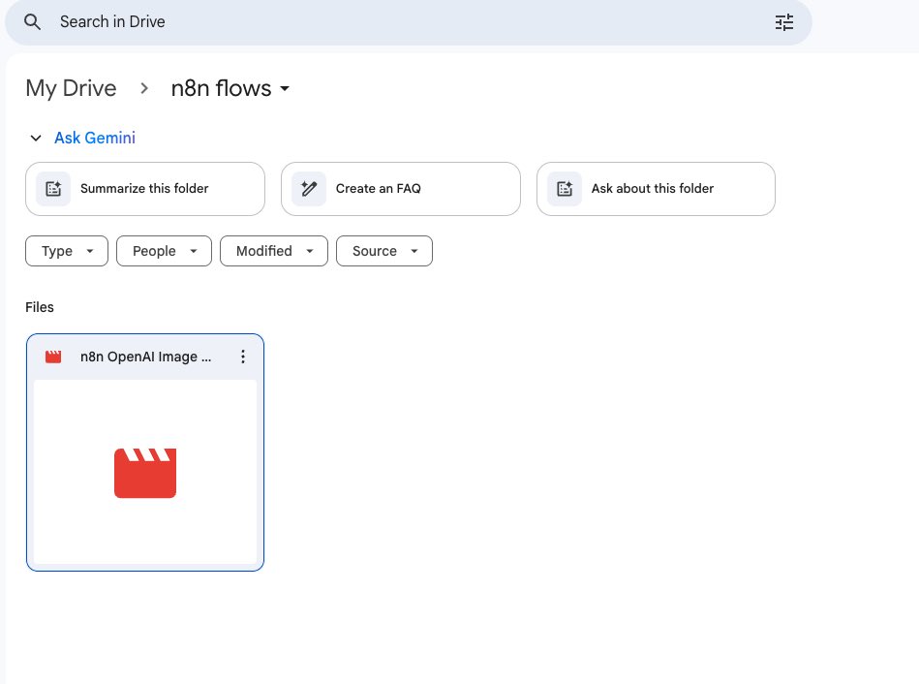
Task: Open the Ask Gemini link
Action: tap(95, 138)
